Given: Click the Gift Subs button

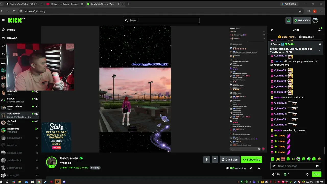Looking at the screenshot, I should (229, 160).
